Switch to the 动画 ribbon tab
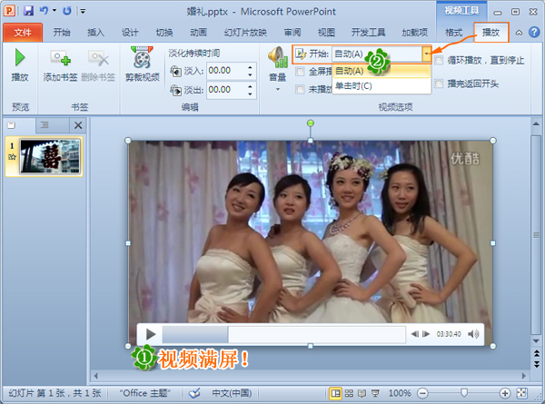The width and height of the screenshot is (545, 404). click(198, 33)
